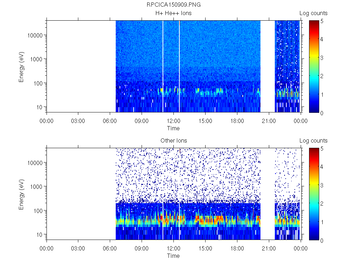Viewport: 358px width, 269px height.
Task: Click the Time axis label under H+ He++ plot
Action: pyautogui.click(x=173, y=128)
